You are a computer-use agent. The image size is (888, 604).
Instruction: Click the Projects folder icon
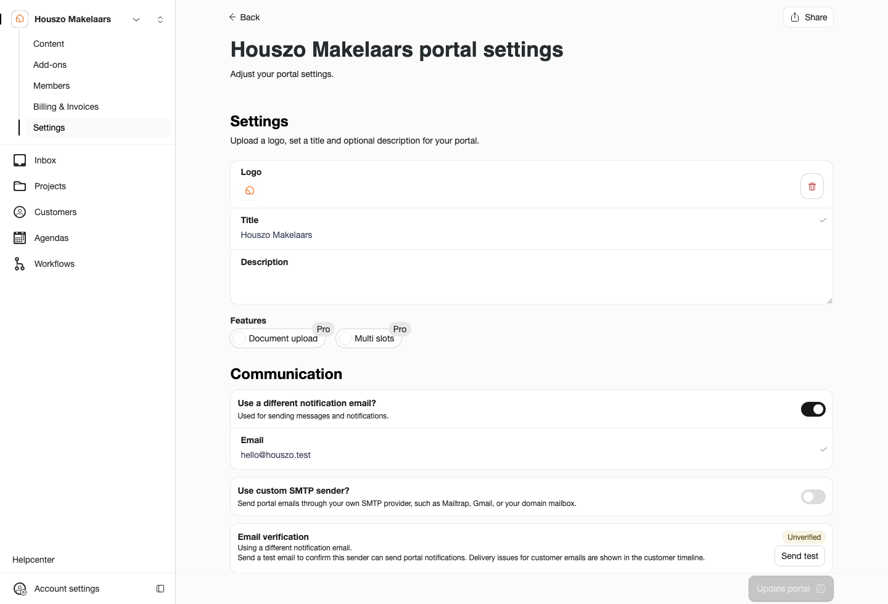click(x=20, y=186)
